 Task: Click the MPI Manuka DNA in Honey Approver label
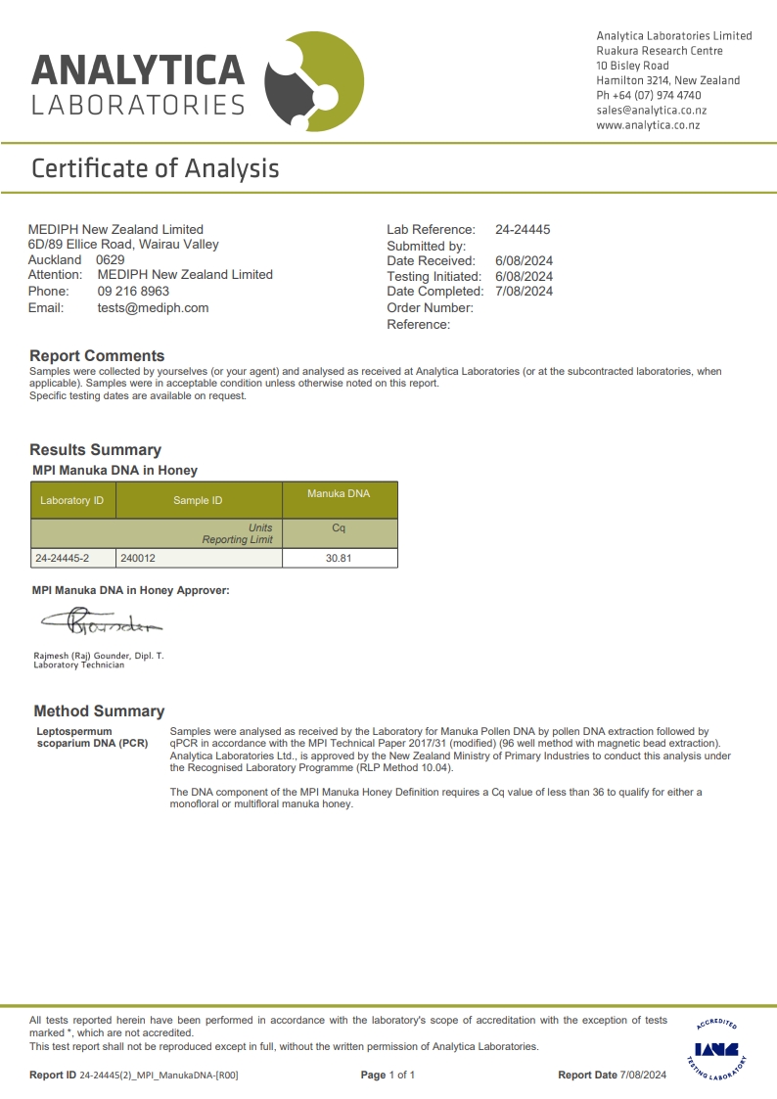[130, 591]
